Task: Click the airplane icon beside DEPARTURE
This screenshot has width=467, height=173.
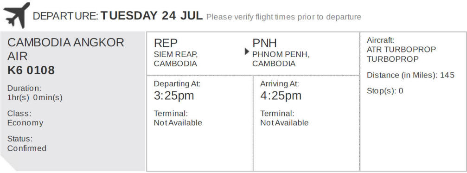Action: point(17,15)
